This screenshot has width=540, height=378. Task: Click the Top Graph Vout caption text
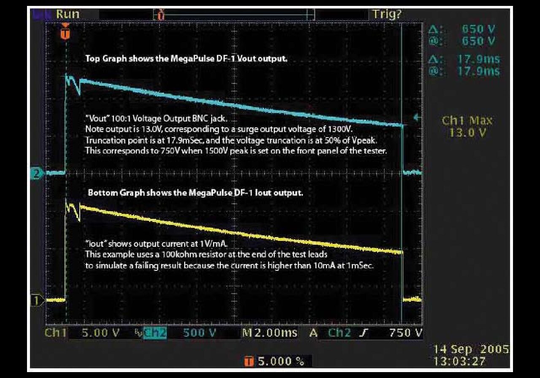pyautogui.click(x=186, y=59)
